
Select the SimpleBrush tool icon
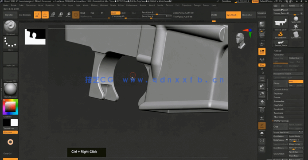281,35
